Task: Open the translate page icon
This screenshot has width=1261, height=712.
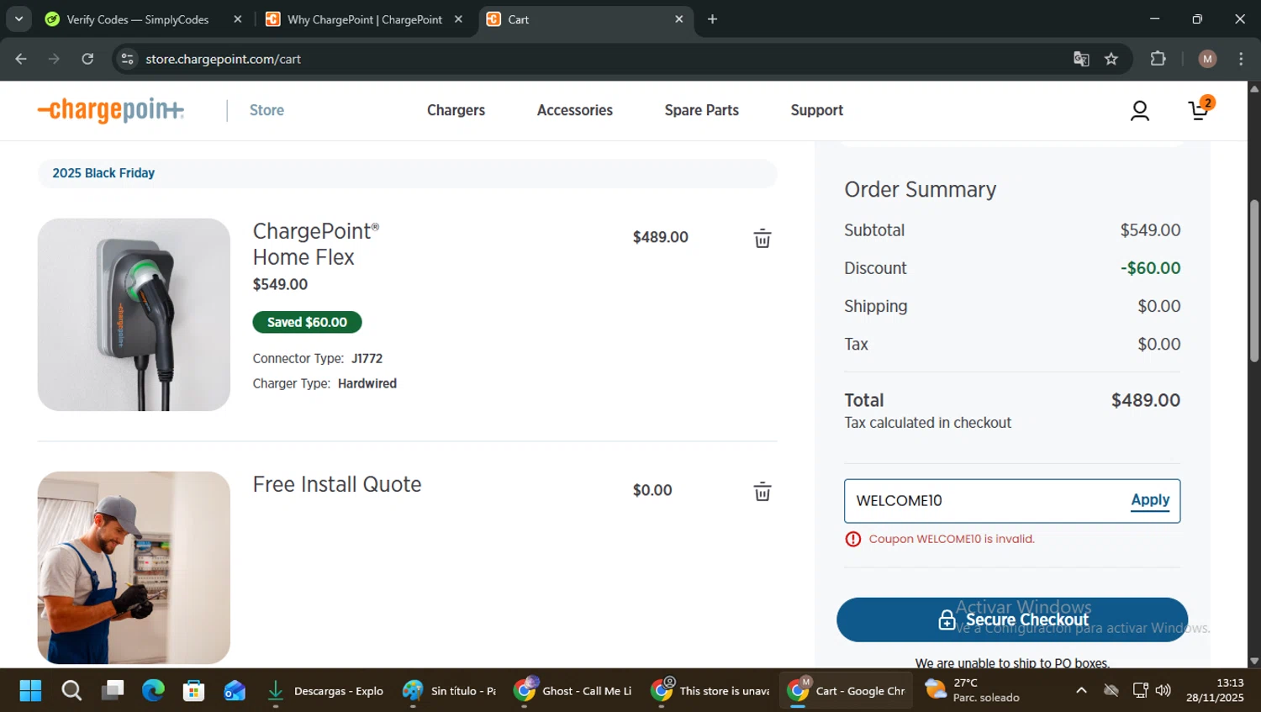Action: pyautogui.click(x=1081, y=59)
